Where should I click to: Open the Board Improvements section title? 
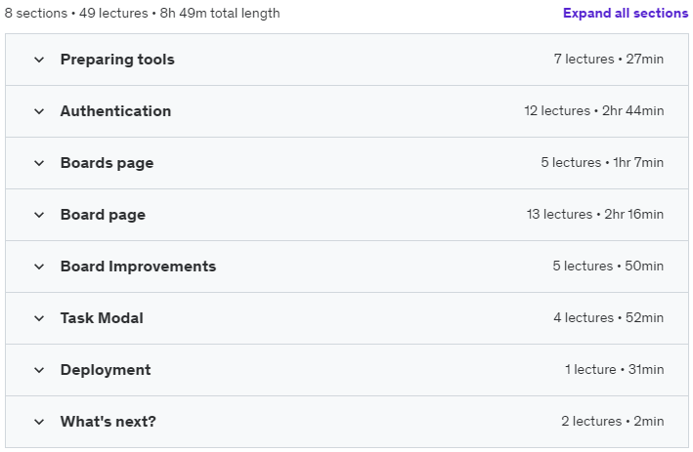pos(139,267)
